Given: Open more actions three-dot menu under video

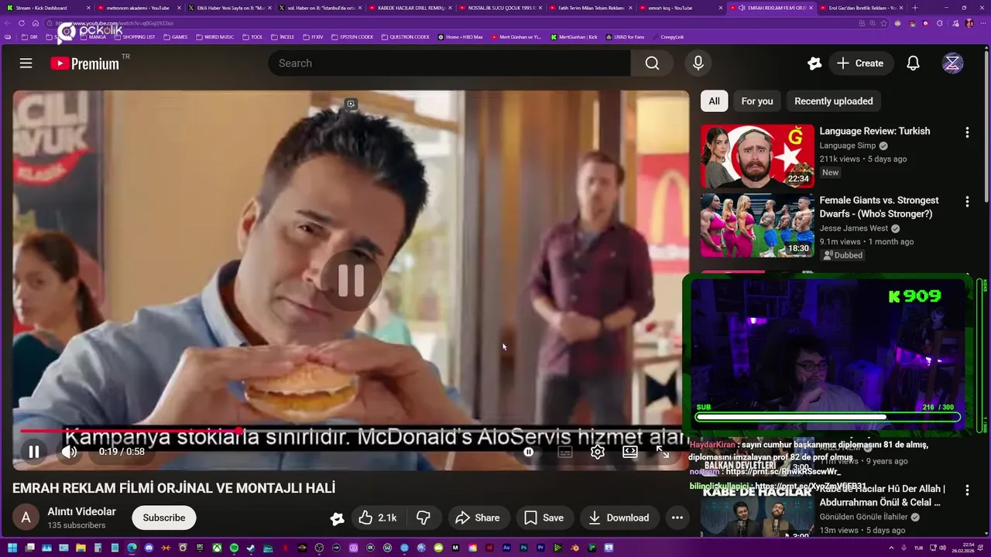Looking at the screenshot, I should (x=677, y=518).
